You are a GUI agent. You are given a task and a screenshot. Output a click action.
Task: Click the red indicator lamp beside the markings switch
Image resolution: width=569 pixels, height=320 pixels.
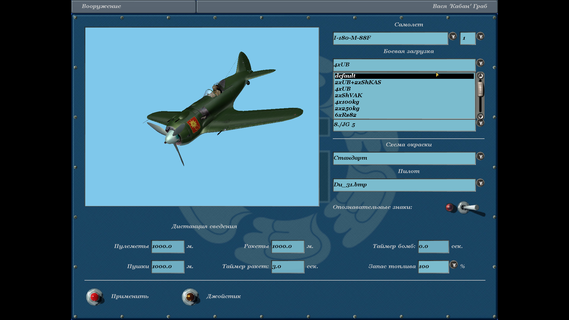[450, 207]
